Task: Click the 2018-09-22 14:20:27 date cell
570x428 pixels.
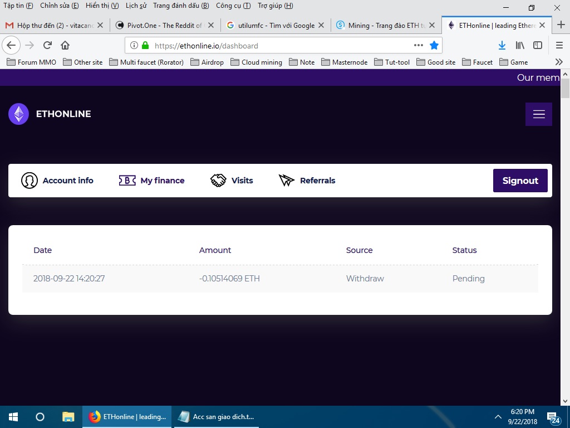Action: pos(69,279)
